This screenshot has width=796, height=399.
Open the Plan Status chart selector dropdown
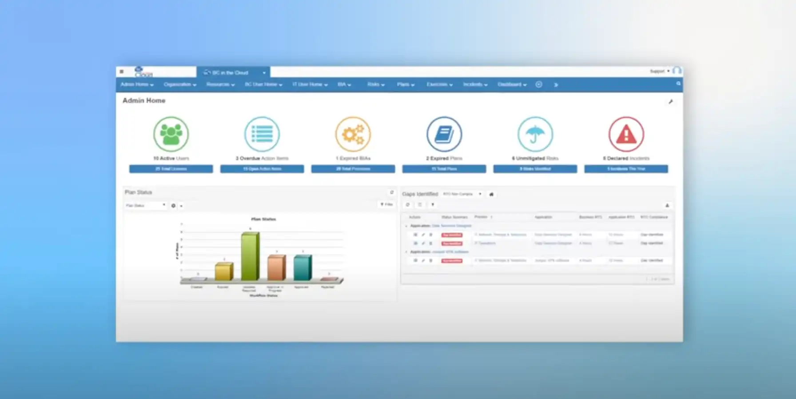[x=145, y=205]
